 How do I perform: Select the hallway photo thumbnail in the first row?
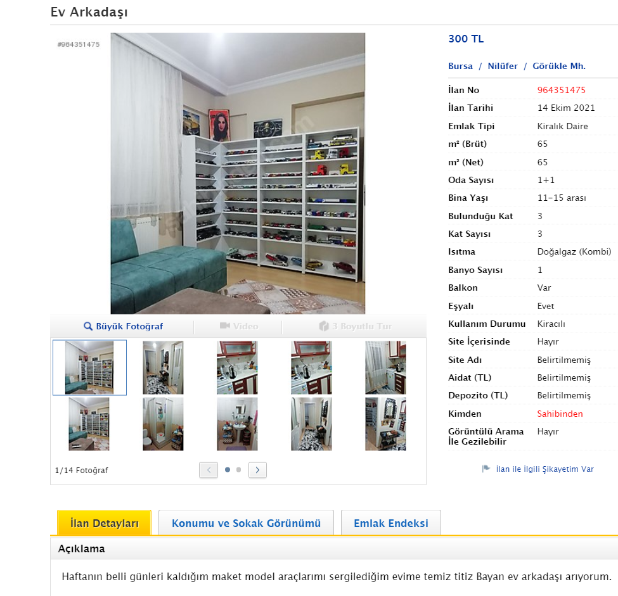click(163, 367)
